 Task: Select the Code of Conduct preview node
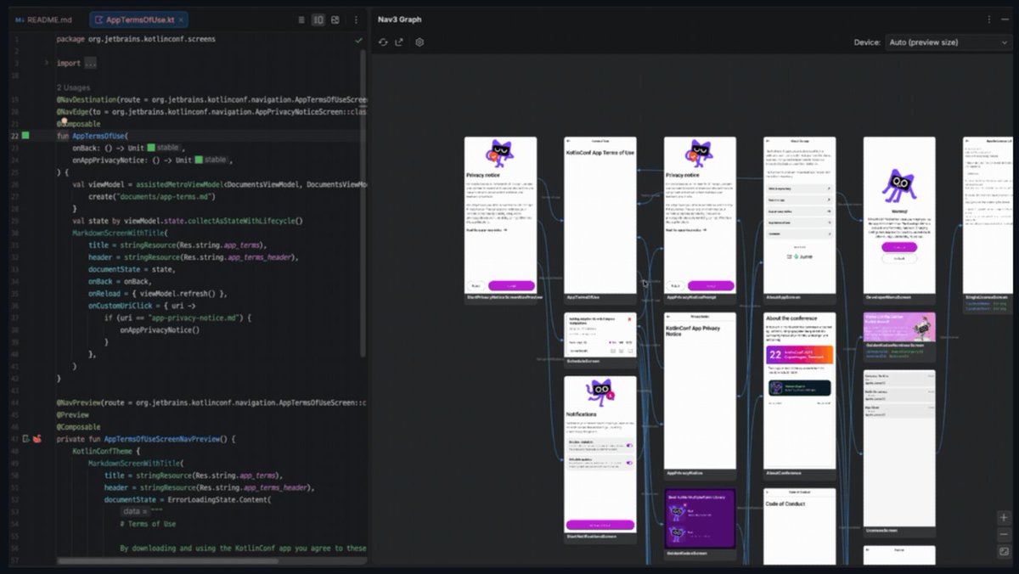[799, 526]
